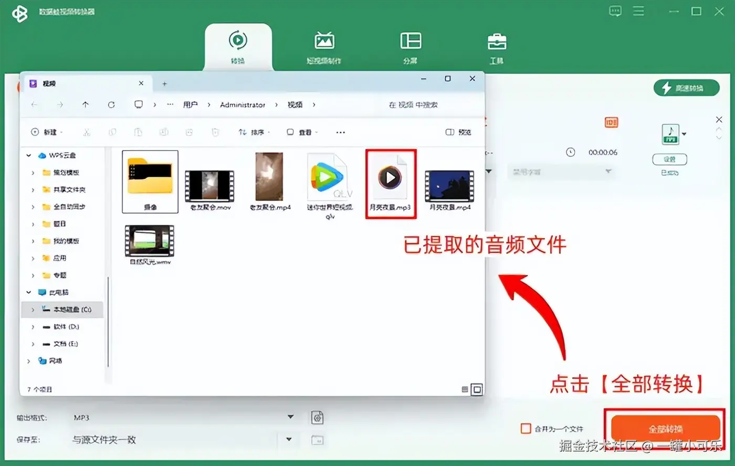The width and height of the screenshot is (735, 466).
Task: Refresh the File Explorer view
Action: coord(111,104)
